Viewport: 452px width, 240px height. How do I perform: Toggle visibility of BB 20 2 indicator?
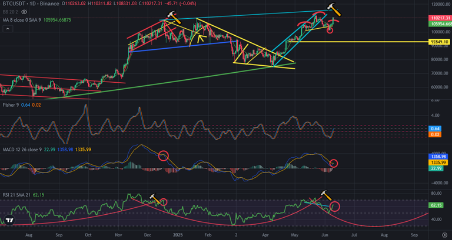tap(24, 12)
